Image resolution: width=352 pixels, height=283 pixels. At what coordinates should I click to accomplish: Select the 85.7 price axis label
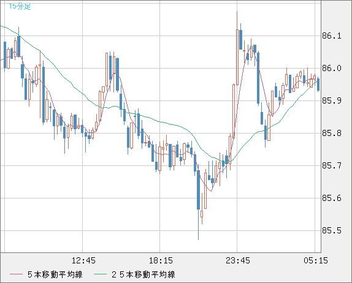pyautogui.click(x=332, y=166)
